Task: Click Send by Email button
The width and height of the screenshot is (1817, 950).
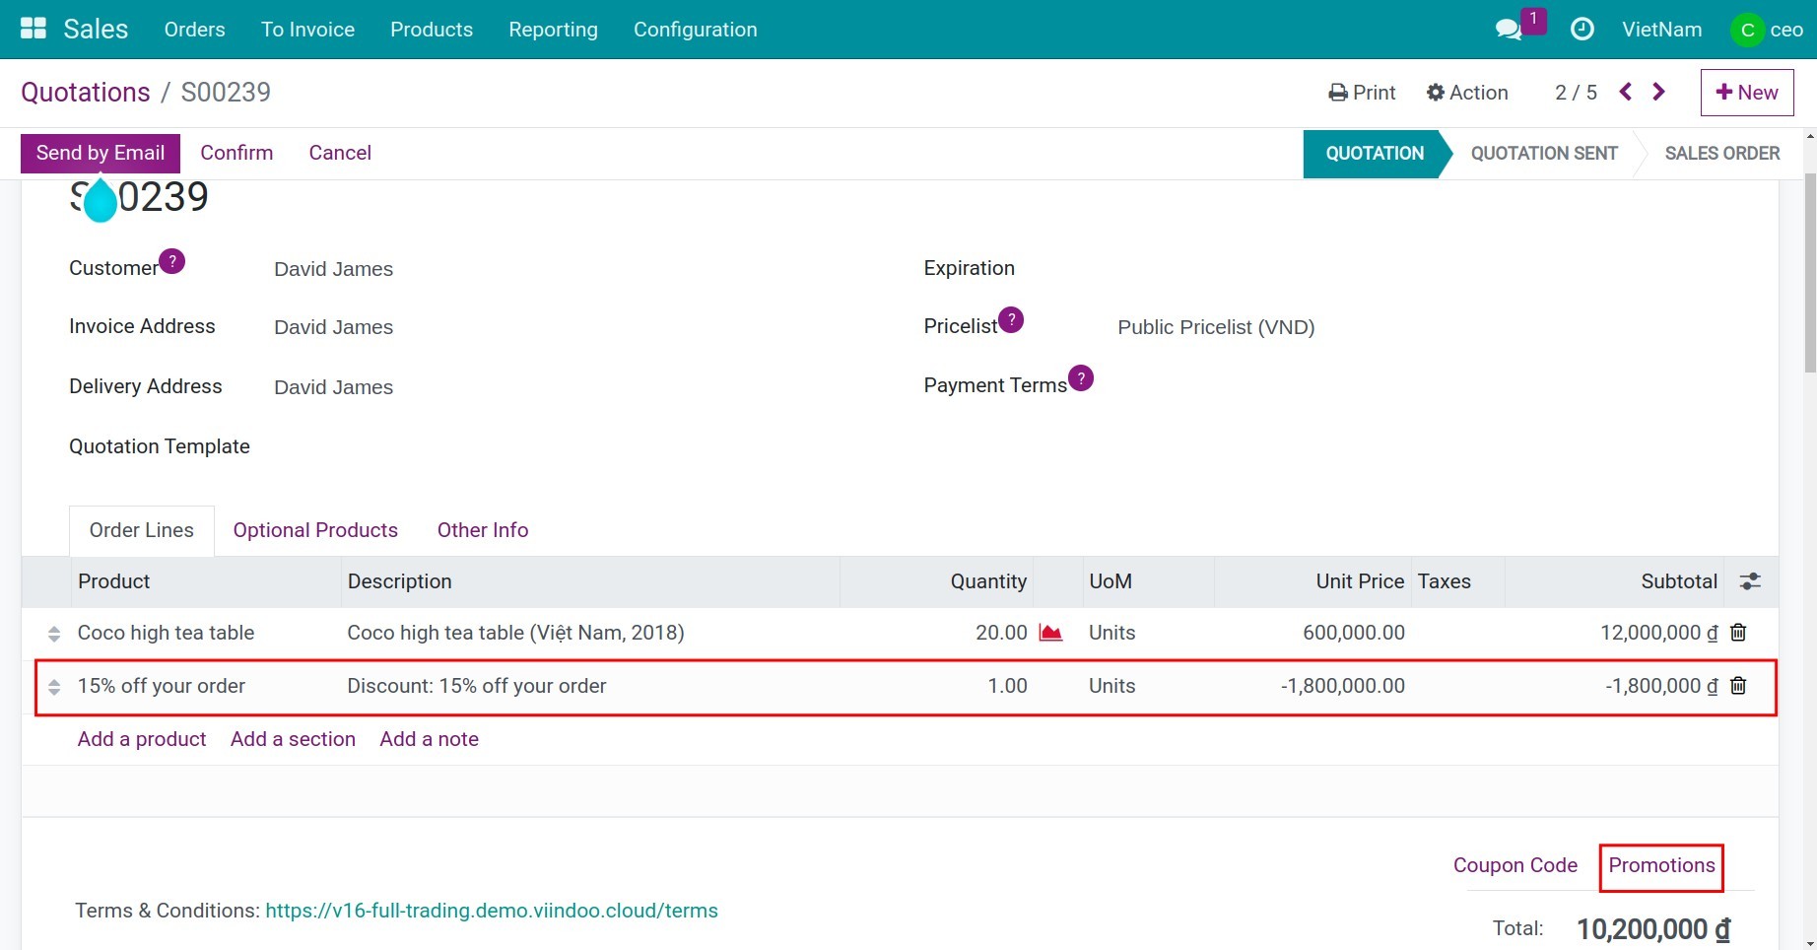Action: (x=101, y=153)
